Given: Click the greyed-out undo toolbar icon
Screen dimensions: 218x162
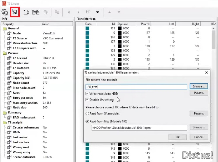Looking at the screenshot, I should [x=45, y=12].
